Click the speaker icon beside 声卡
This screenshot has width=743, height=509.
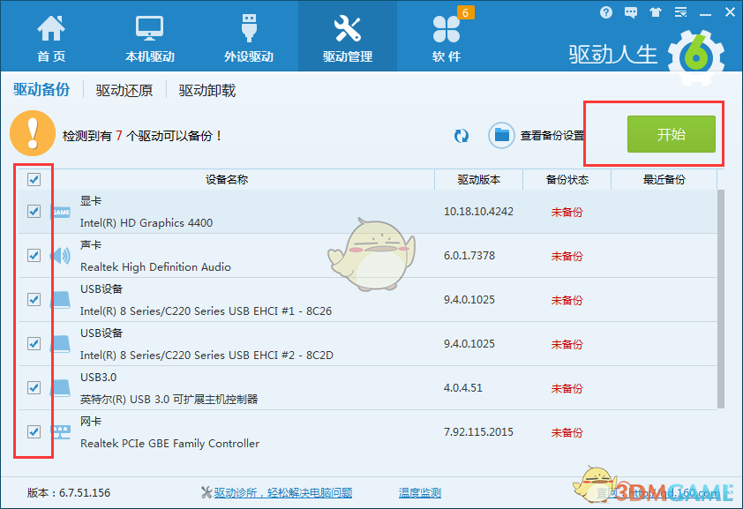click(61, 256)
